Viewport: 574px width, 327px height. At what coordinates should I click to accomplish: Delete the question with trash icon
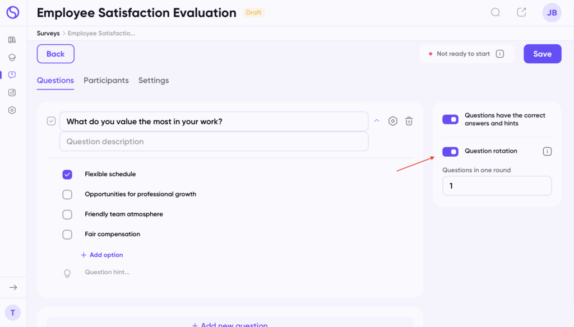tap(409, 121)
